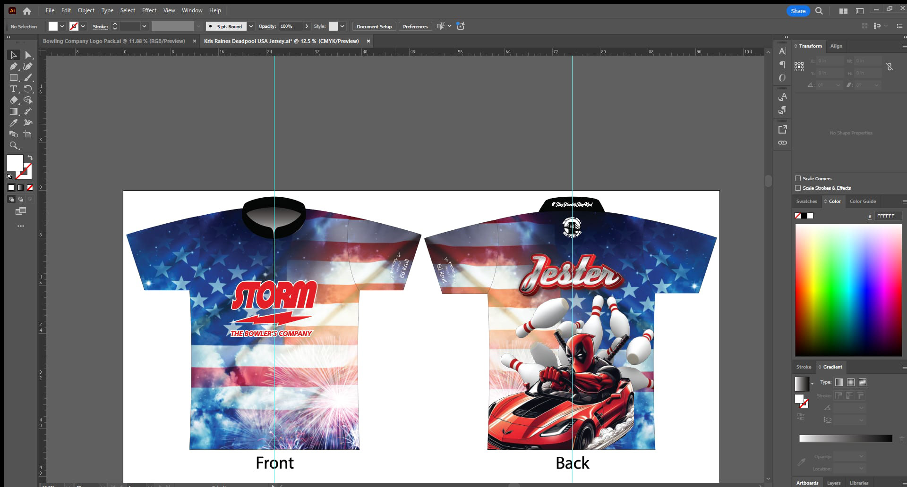Open the File menu

coord(50,10)
